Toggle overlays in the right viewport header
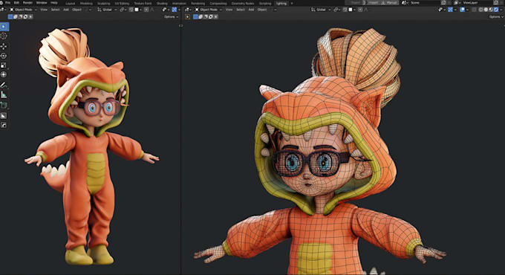Image resolution: width=505 pixels, height=275 pixels. [463, 10]
